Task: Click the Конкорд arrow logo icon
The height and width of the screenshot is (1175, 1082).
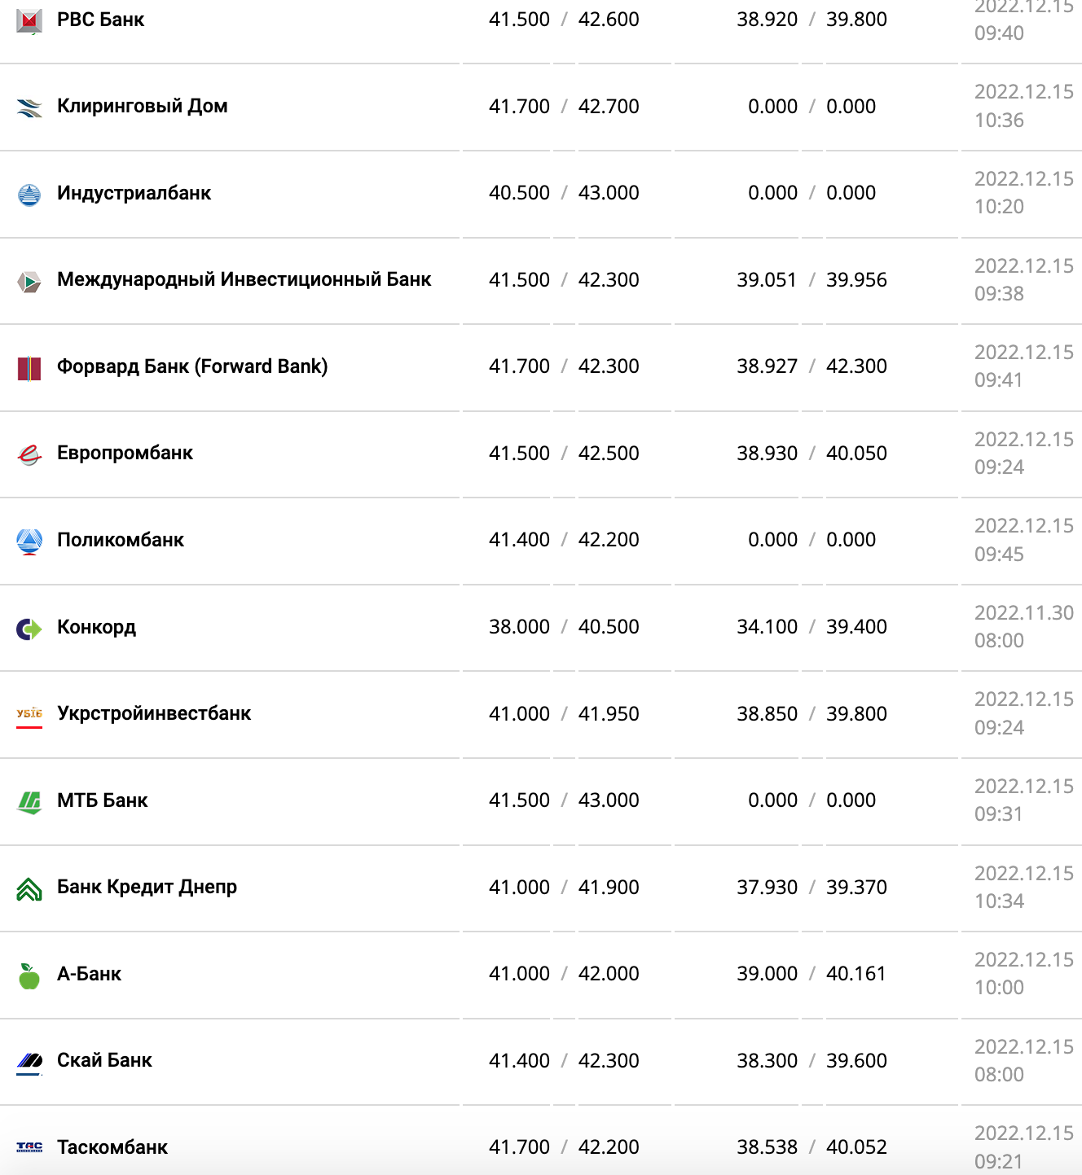Action: (x=29, y=629)
